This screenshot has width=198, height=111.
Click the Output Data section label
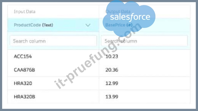118,12
